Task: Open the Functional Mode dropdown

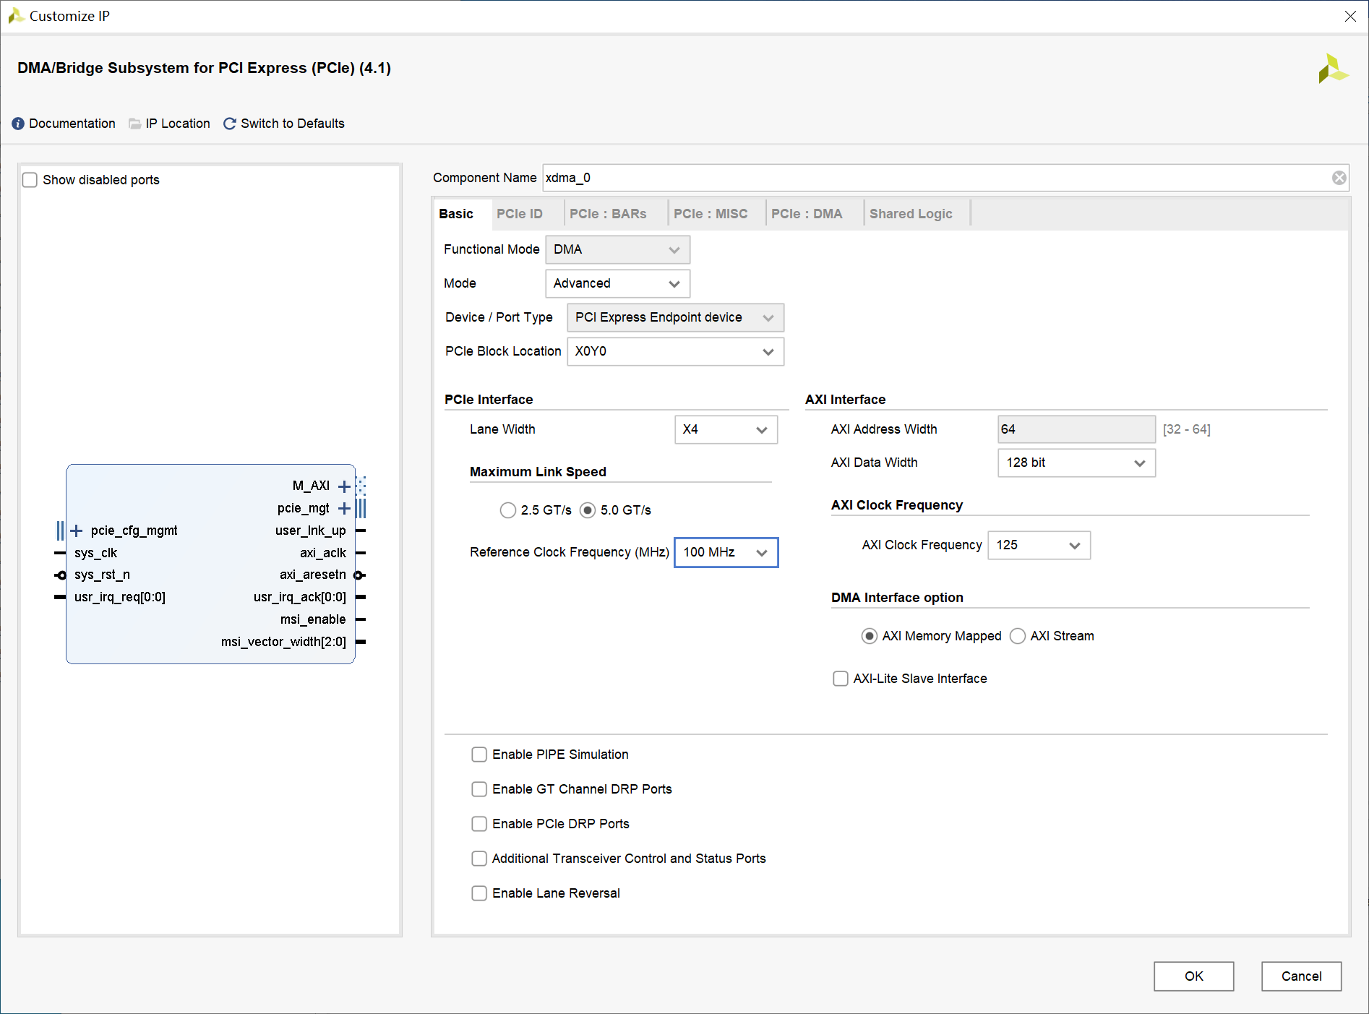Action: [x=617, y=249]
